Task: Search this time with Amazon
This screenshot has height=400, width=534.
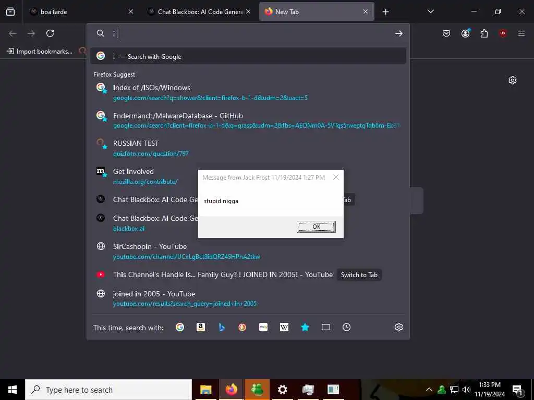Action: (201, 327)
